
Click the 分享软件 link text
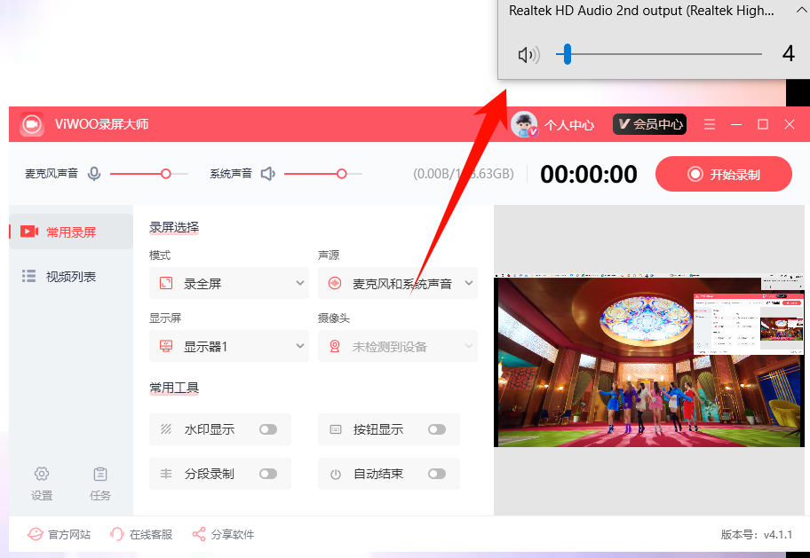233,535
